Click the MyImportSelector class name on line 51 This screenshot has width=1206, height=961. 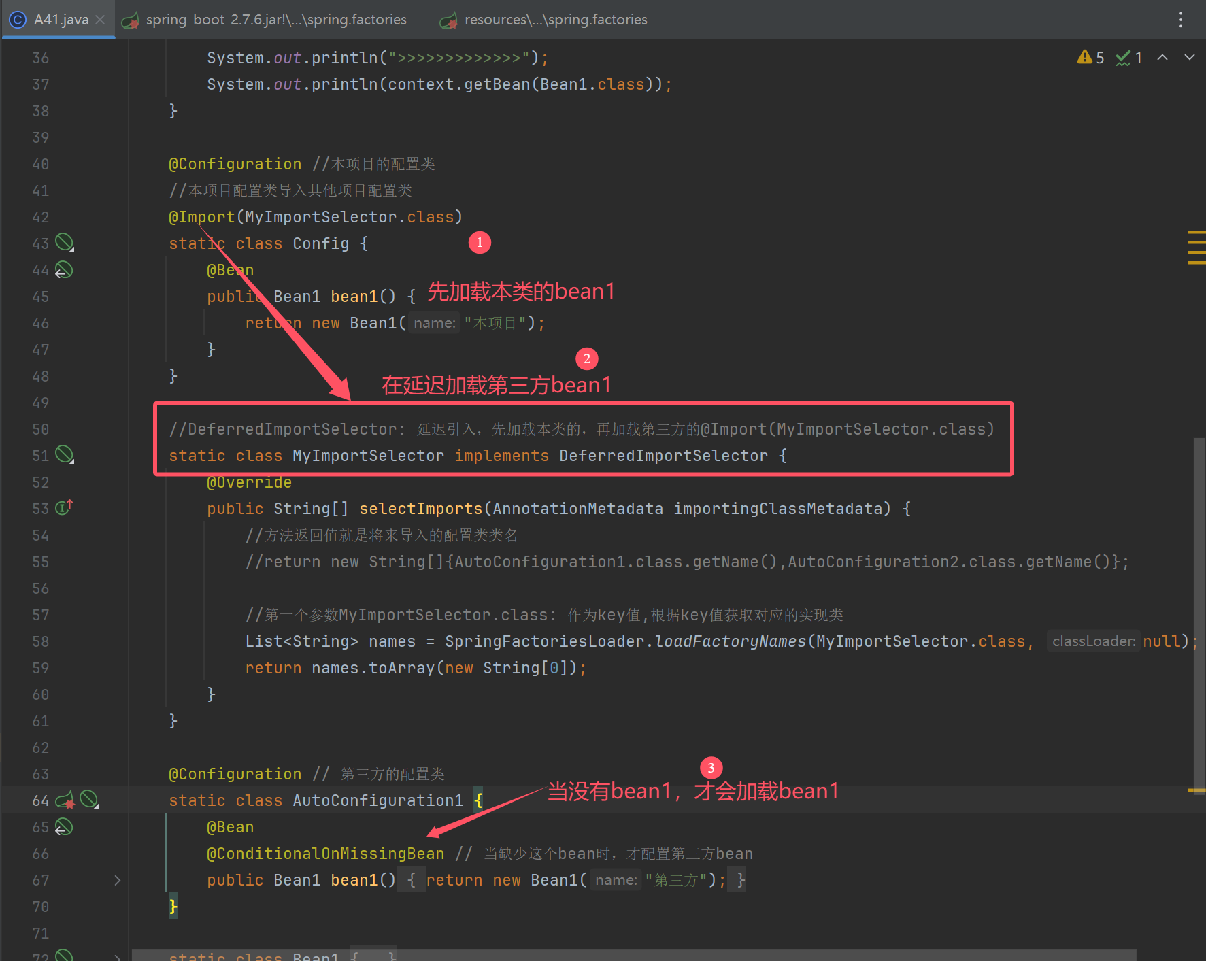tap(368, 456)
